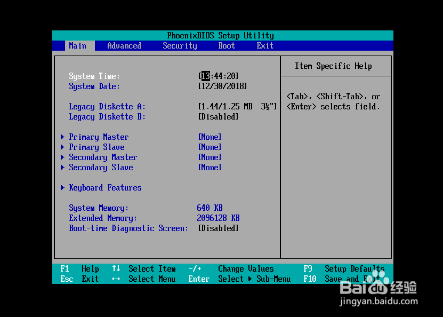Expand the Primary Slave arrow

pos(62,147)
